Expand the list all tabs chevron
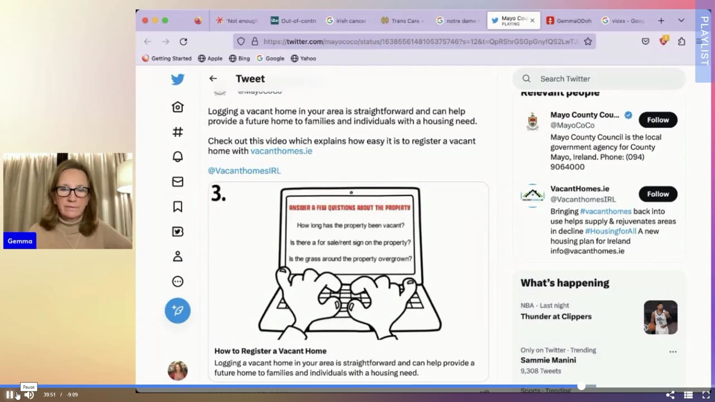The width and height of the screenshot is (715, 402). tap(681, 21)
